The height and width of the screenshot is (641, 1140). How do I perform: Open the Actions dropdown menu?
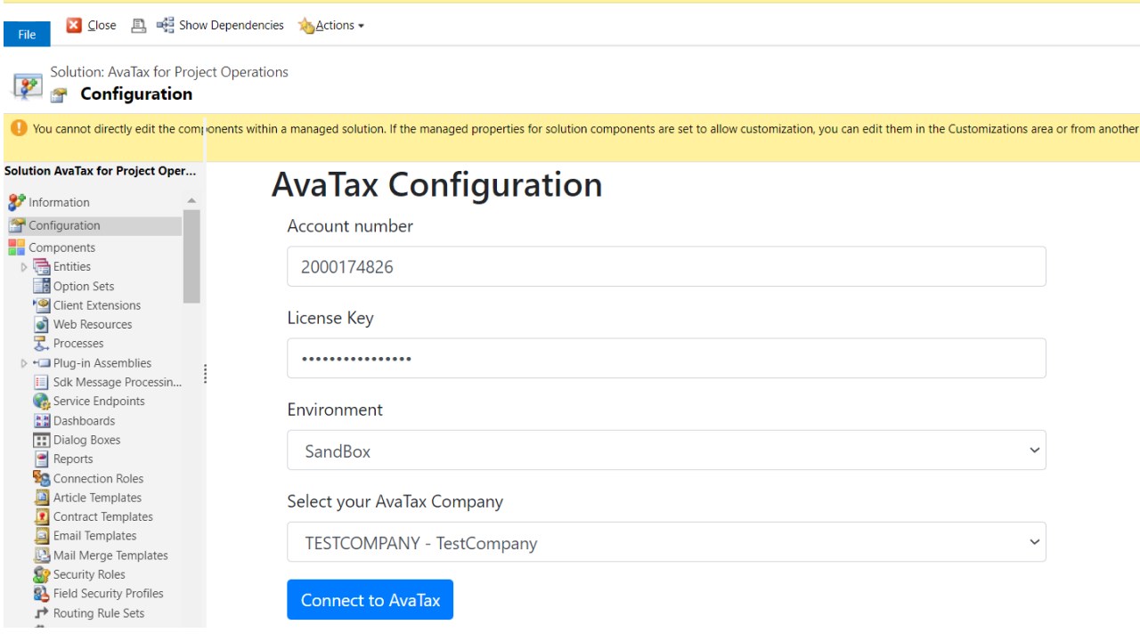(x=340, y=26)
